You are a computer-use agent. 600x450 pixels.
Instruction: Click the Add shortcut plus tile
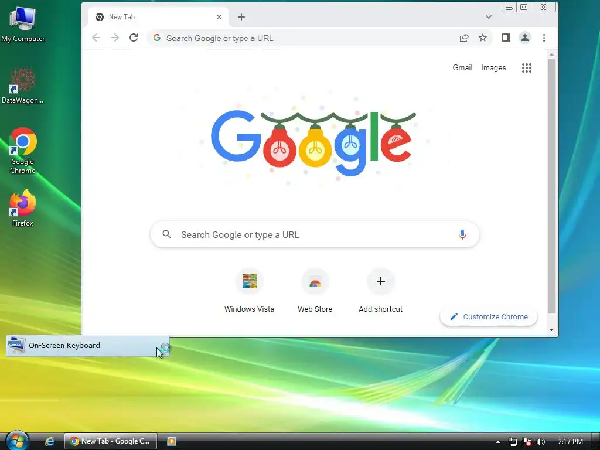pyautogui.click(x=380, y=291)
